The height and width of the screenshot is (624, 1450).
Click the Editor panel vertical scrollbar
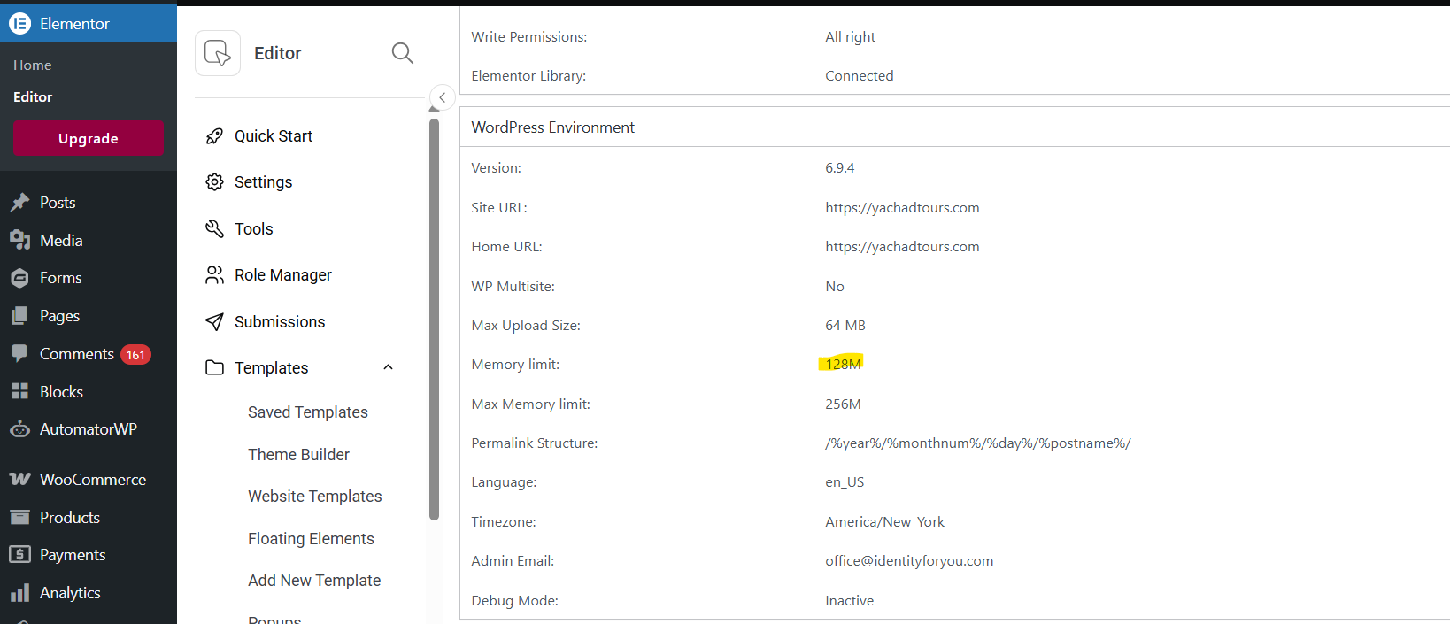pos(434,319)
